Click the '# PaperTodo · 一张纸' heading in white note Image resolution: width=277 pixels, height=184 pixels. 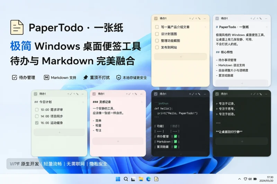pos(232,27)
